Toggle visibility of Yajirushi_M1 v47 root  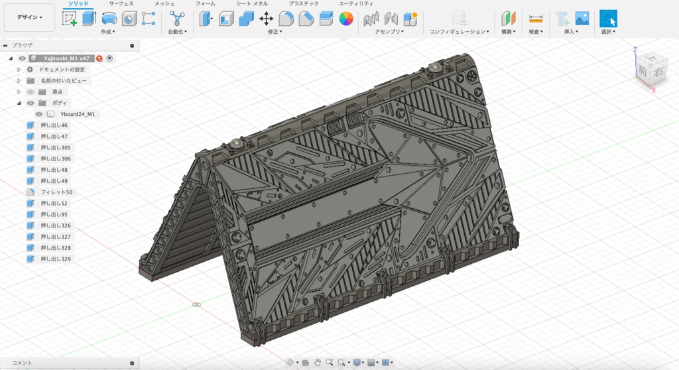22,58
